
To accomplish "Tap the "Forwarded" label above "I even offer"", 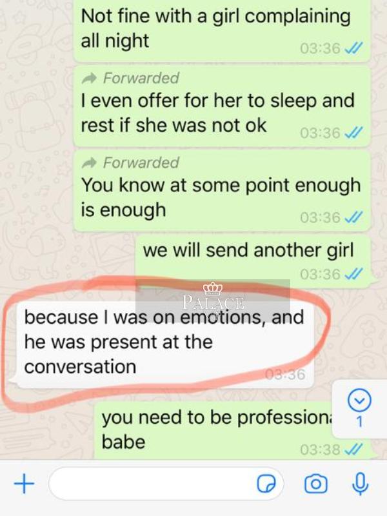I will 141,78.
